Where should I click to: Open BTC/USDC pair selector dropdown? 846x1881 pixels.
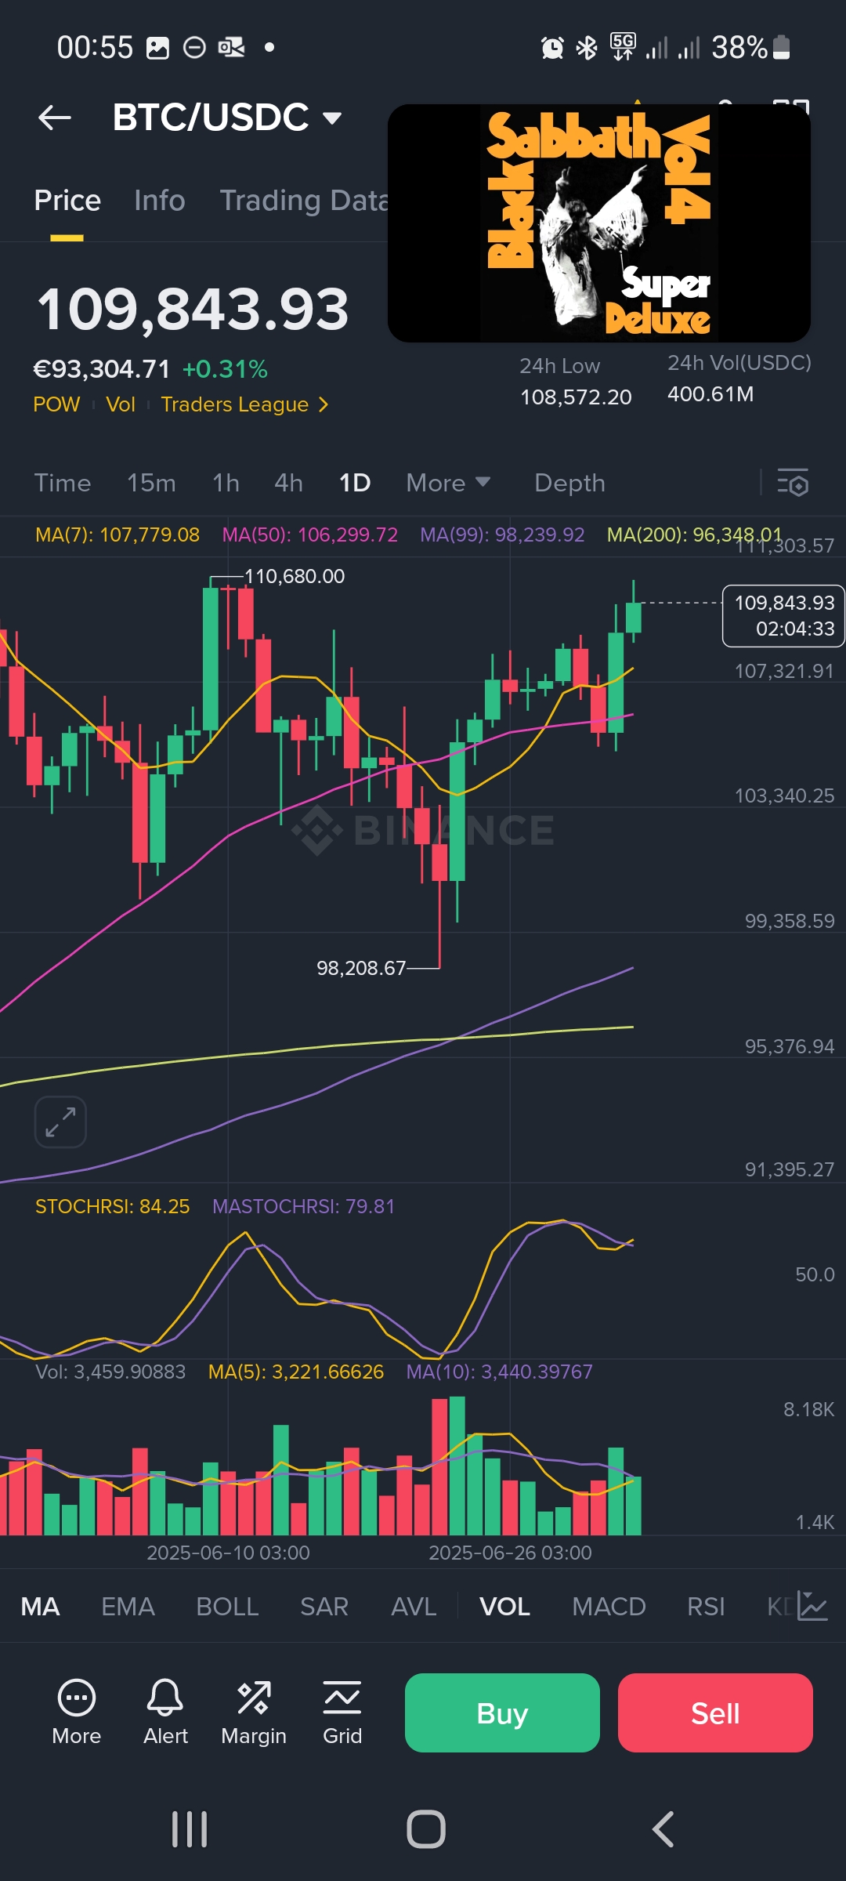click(228, 118)
